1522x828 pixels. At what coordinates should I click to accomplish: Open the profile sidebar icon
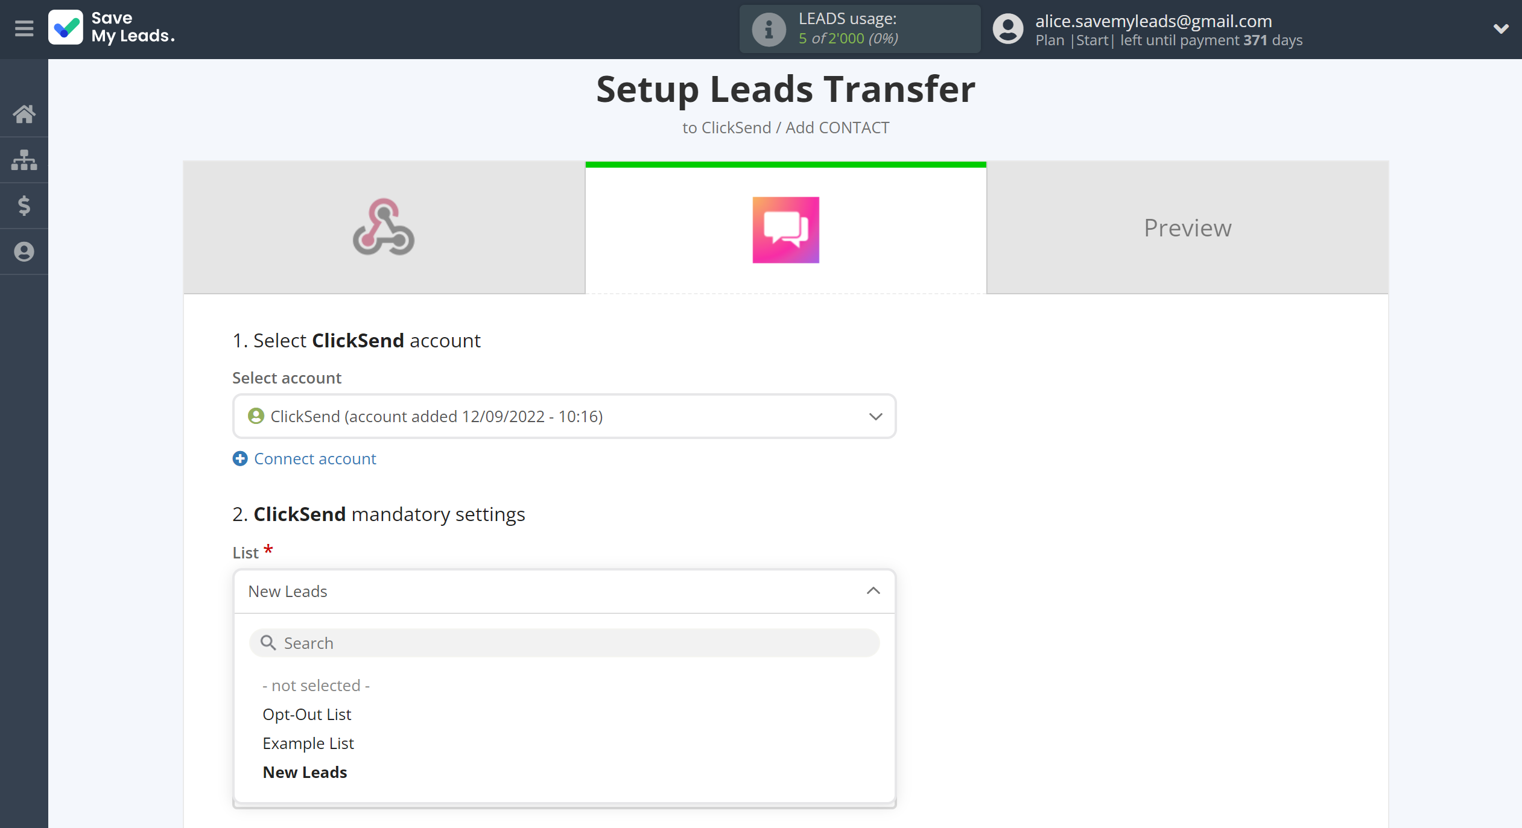(24, 251)
